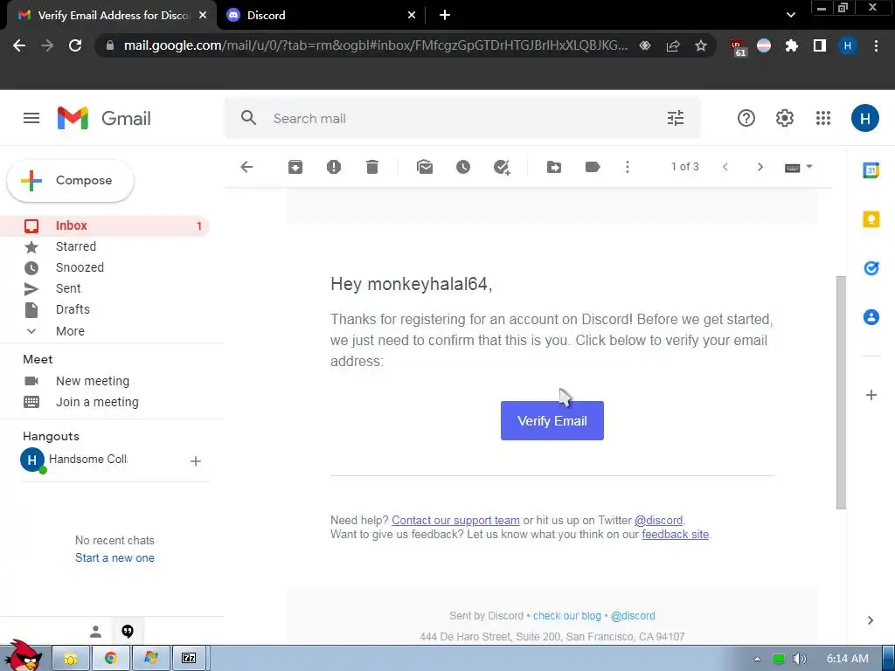Reload the page in Chrome
Screen dimensions: 895x671
coord(75,45)
